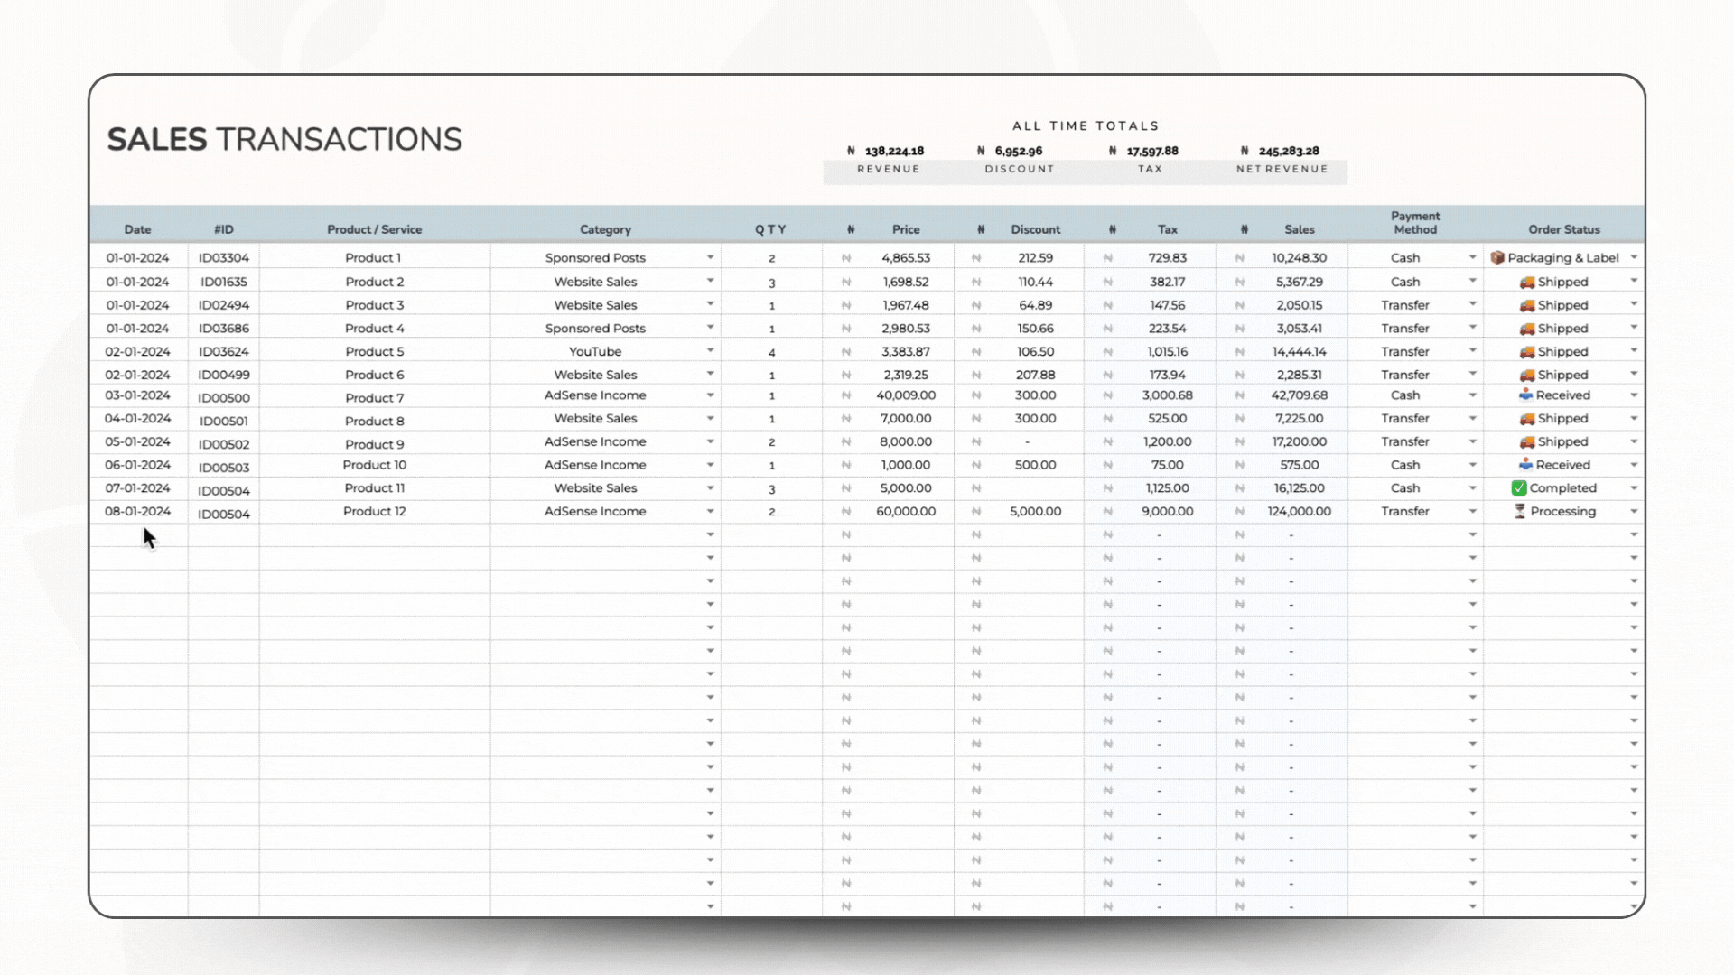Image resolution: width=1734 pixels, height=975 pixels.
Task: Open Category dropdown for Product 12
Action: 711,512
